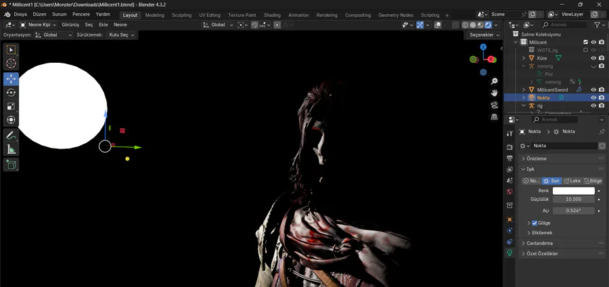Open the Object Constraints properties tab
The height and width of the screenshot is (287, 609).
(510, 241)
